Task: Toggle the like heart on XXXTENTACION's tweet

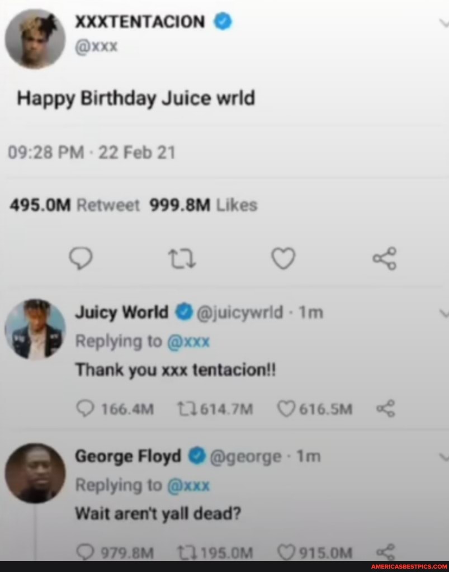Action: (283, 258)
